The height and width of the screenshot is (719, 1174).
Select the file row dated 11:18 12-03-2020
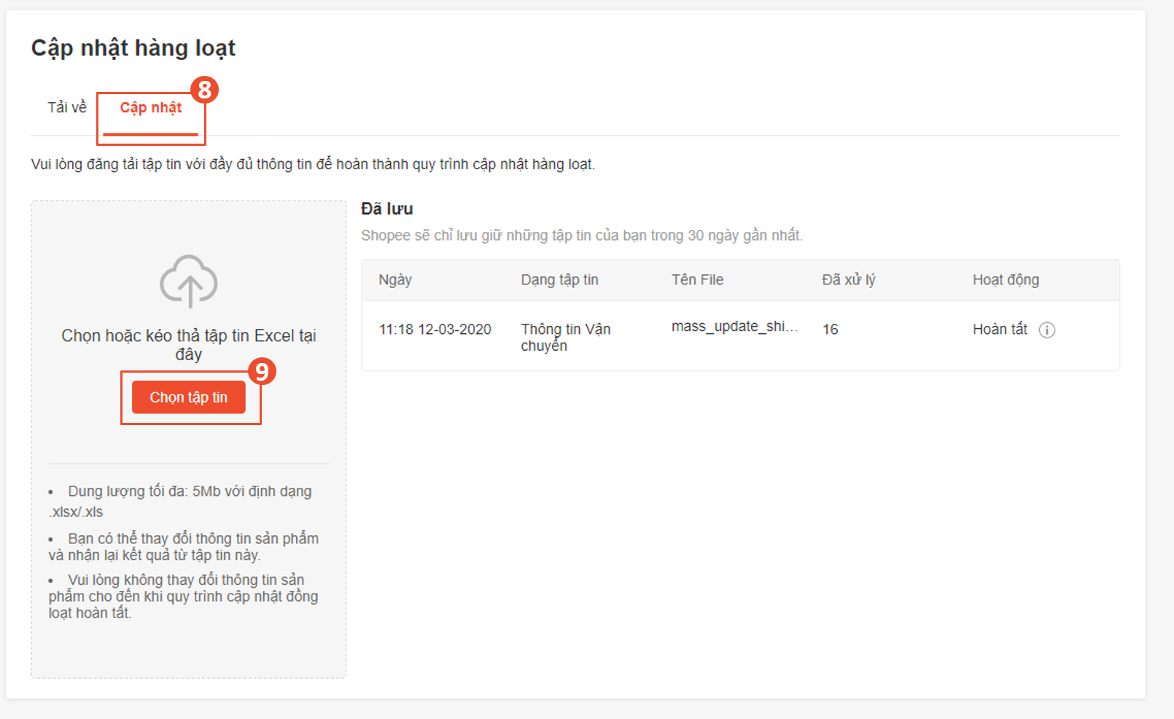(x=435, y=329)
